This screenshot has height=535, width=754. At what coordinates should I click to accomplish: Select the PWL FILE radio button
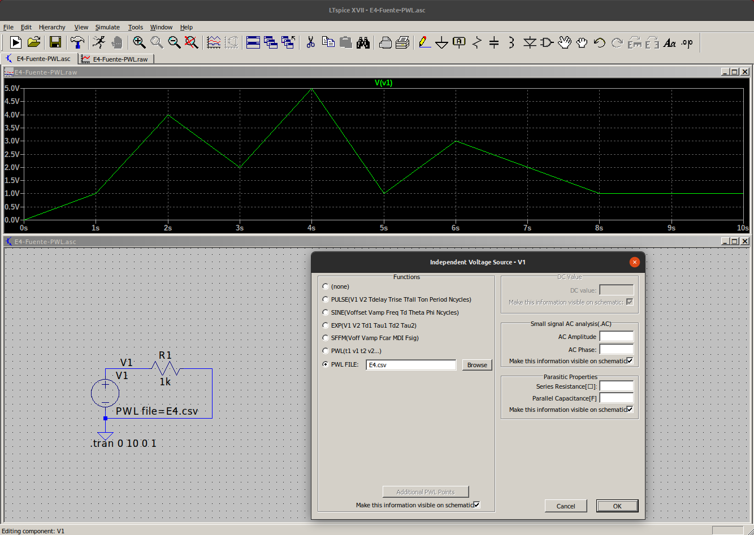pyautogui.click(x=326, y=364)
